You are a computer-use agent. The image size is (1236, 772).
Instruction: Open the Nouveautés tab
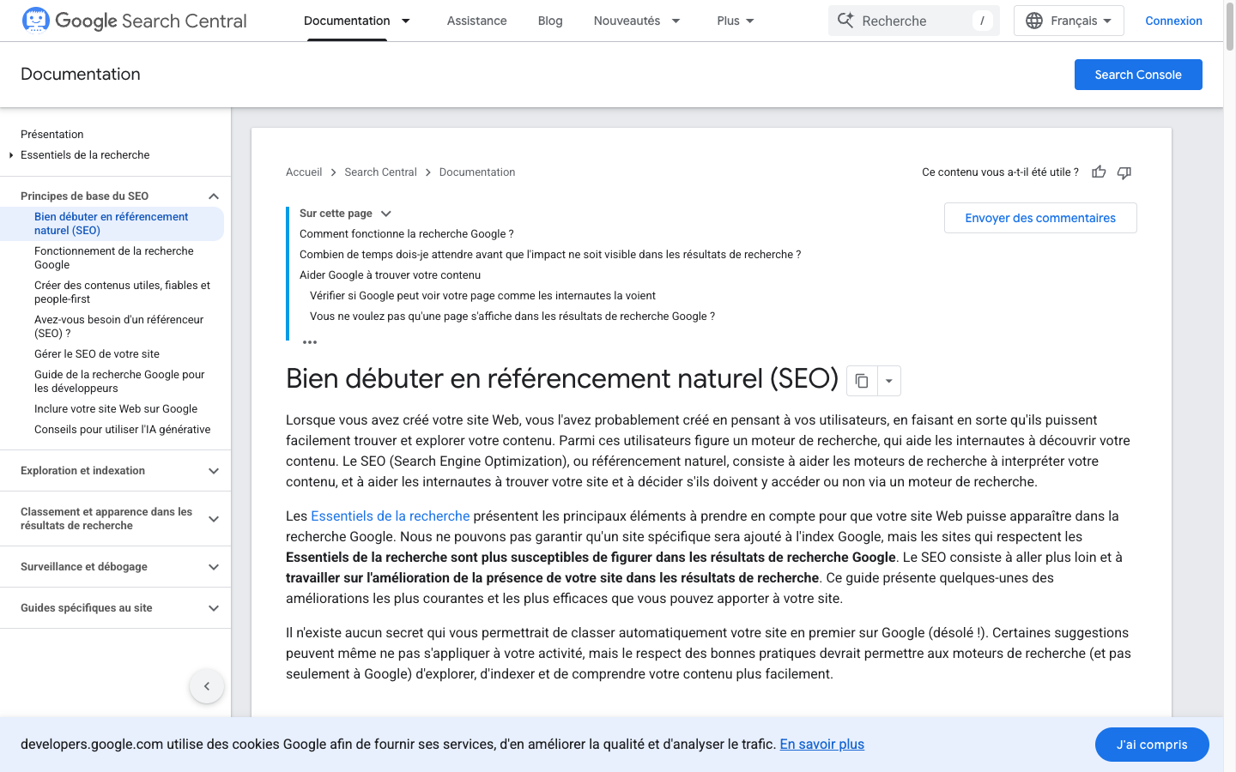627,21
